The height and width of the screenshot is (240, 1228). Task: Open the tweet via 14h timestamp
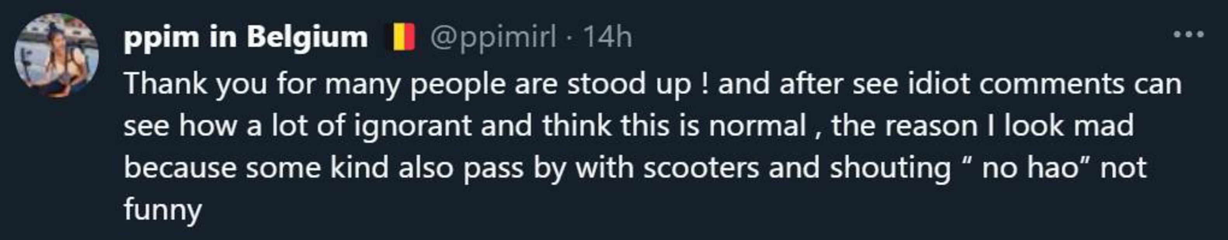[x=607, y=37]
